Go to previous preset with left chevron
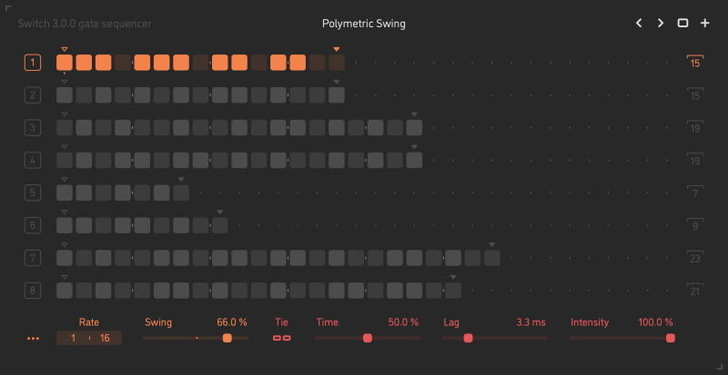The height and width of the screenshot is (375, 728). tap(639, 24)
